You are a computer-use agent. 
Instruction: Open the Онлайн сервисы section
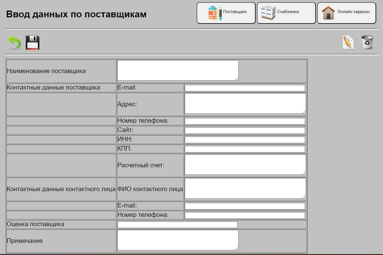(x=346, y=13)
